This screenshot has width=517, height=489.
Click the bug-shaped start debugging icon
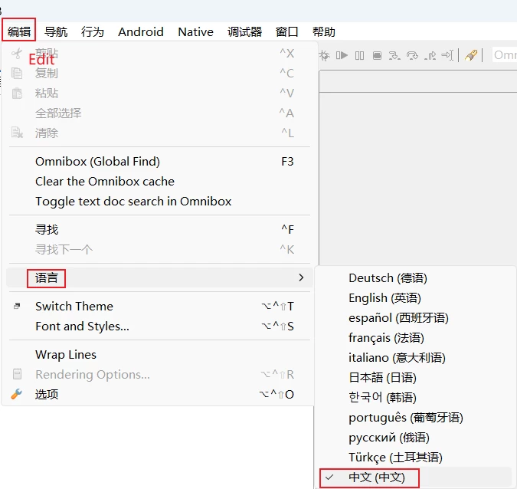pos(325,55)
